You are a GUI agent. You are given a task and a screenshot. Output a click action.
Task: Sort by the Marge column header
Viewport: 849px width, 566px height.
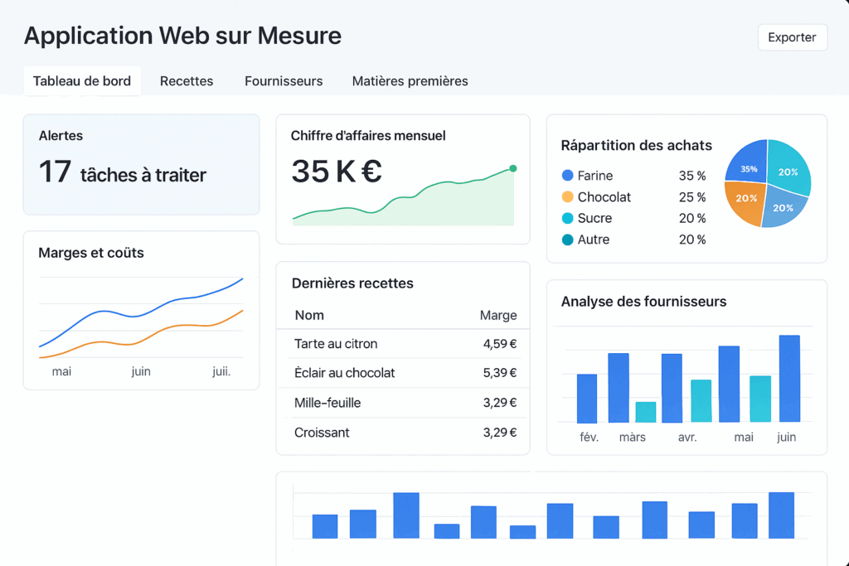point(497,315)
